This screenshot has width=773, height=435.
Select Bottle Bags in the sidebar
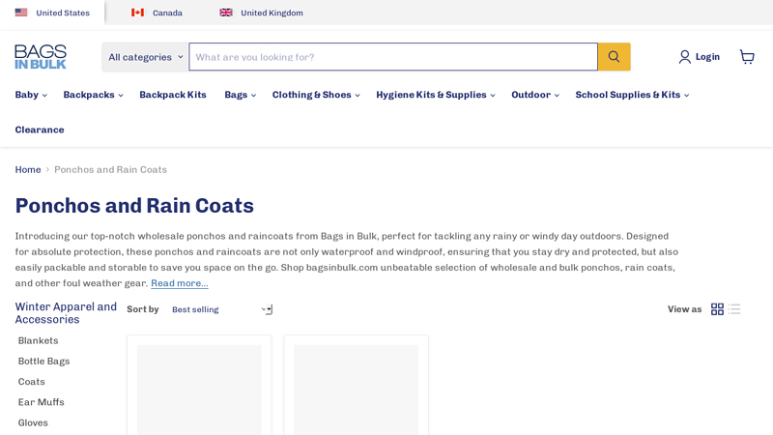click(x=43, y=361)
